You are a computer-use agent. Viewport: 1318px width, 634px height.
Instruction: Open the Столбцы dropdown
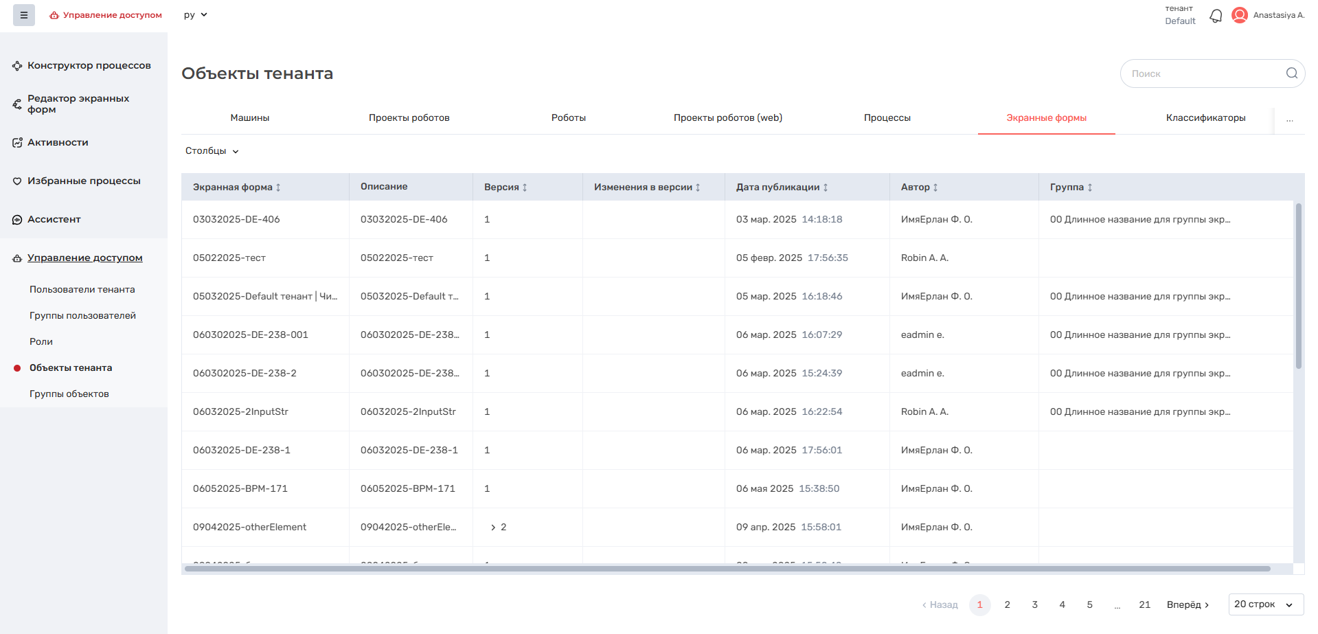tap(212, 151)
